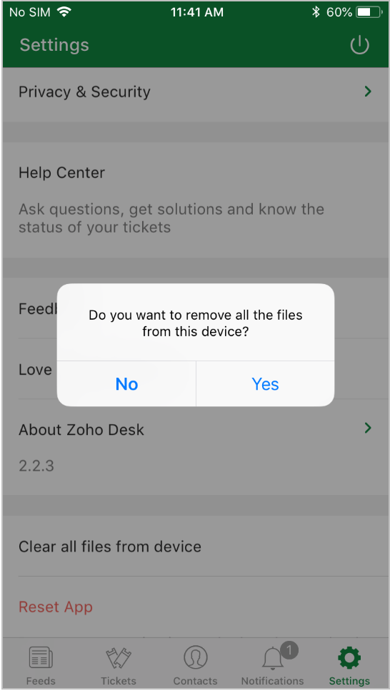
Task: Expand Privacy & Security chevron
Action: (368, 92)
